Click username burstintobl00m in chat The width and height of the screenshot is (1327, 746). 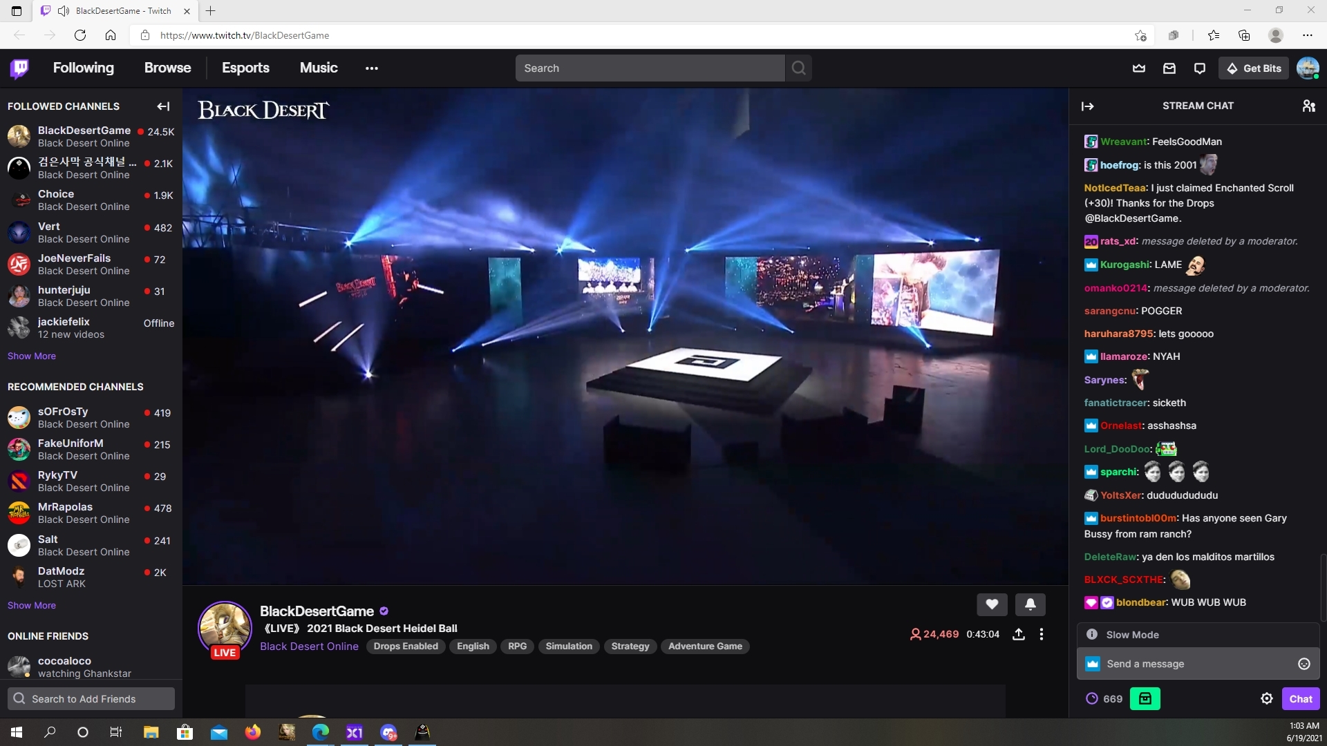click(x=1138, y=518)
